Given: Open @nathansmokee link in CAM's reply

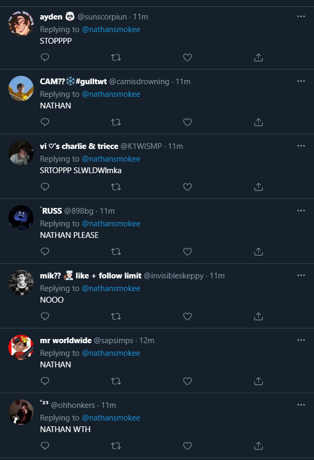Looking at the screenshot, I should [x=111, y=94].
